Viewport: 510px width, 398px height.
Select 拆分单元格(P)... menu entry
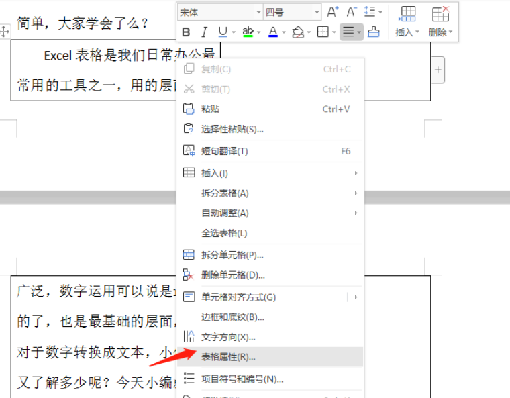tap(270, 255)
